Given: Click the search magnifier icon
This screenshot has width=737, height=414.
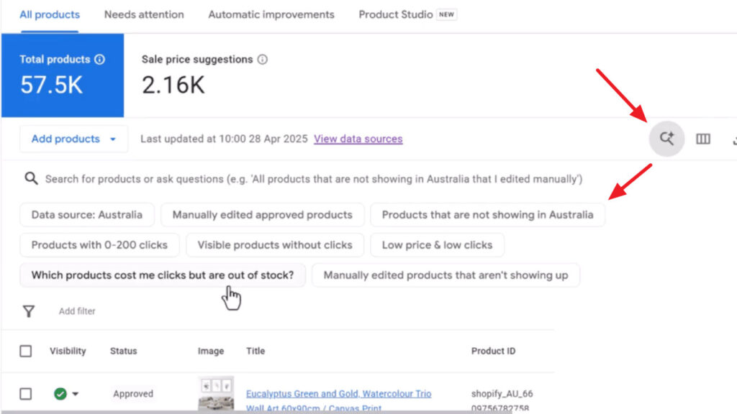Looking at the screenshot, I should tap(31, 178).
